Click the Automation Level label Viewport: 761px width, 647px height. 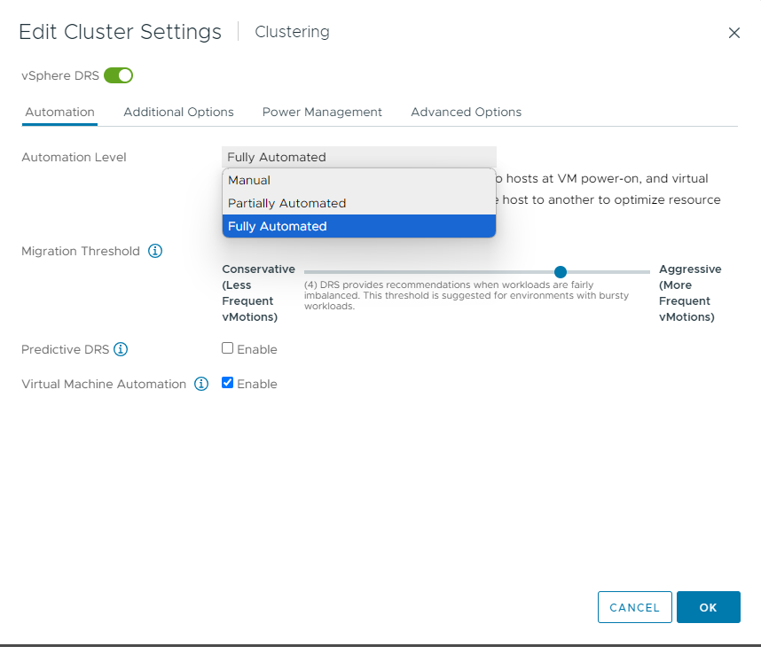(74, 157)
